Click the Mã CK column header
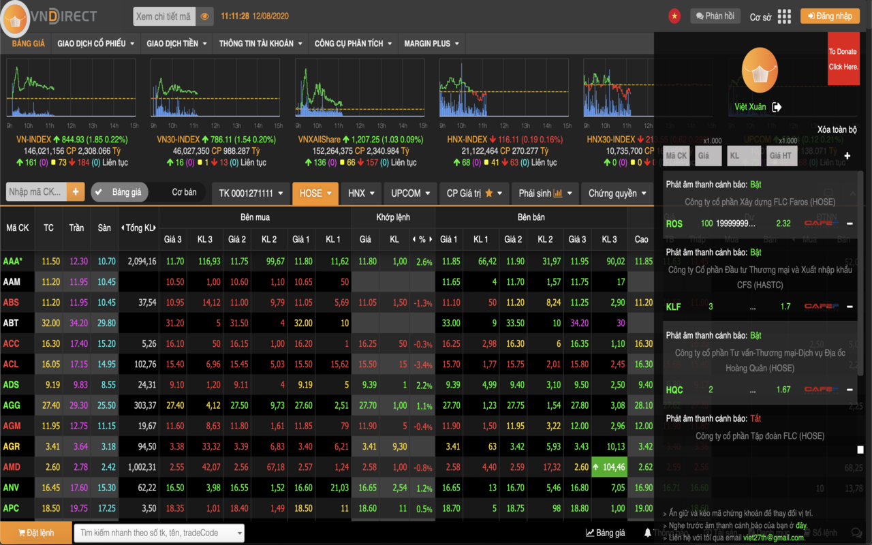The height and width of the screenshot is (545, 872). pyautogui.click(x=18, y=228)
